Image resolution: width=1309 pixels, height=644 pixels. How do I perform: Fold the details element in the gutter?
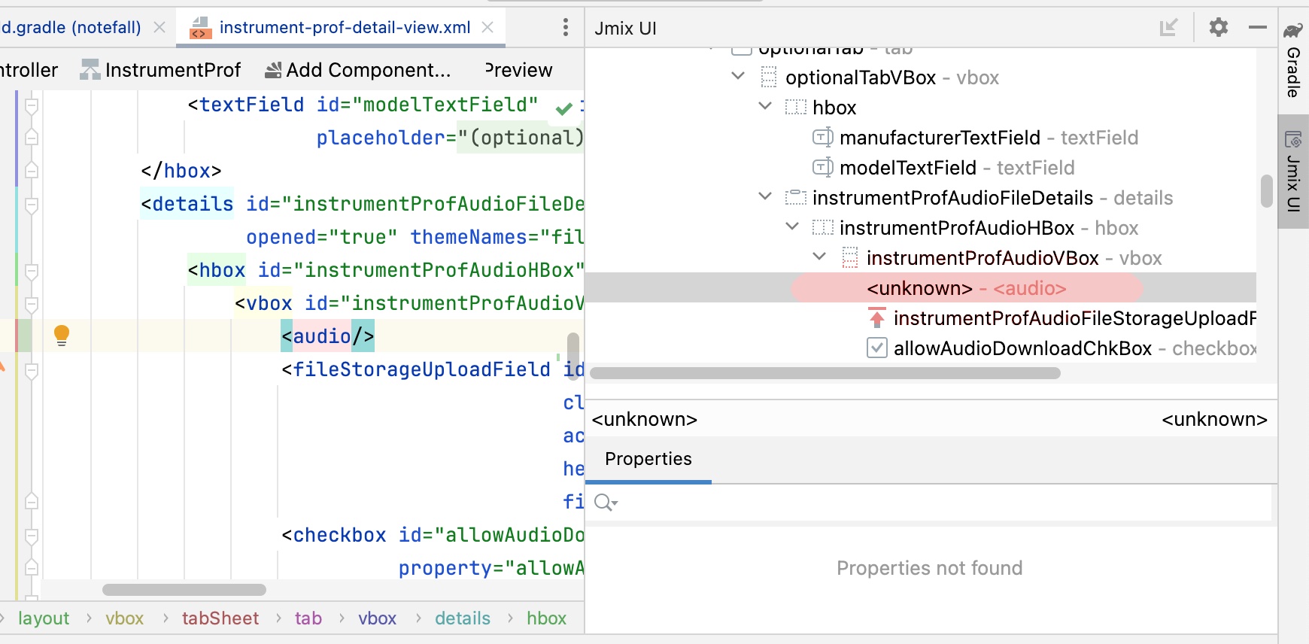(x=32, y=204)
